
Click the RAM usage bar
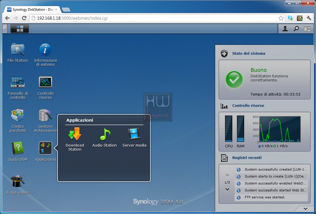coord(240,129)
